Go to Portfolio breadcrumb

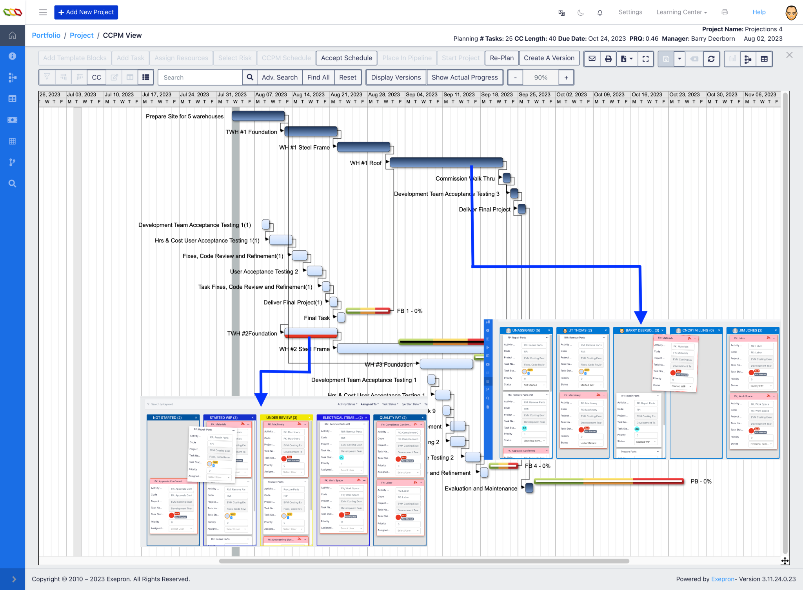tap(46, 35)
